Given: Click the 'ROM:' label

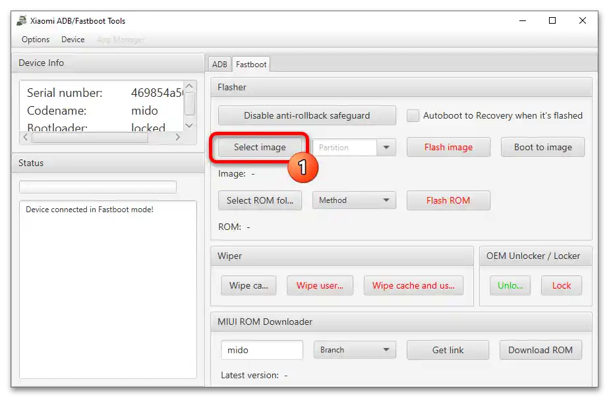Looking at the screenshot, I should click(229, 227).
